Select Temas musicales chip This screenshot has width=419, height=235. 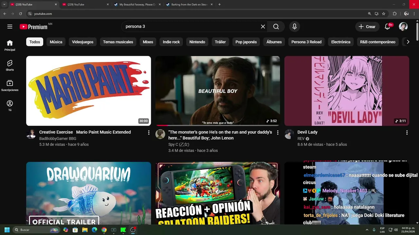[118, 42]
